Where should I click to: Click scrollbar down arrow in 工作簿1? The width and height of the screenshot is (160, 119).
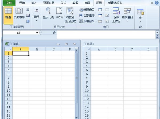[x=77, y=118]
